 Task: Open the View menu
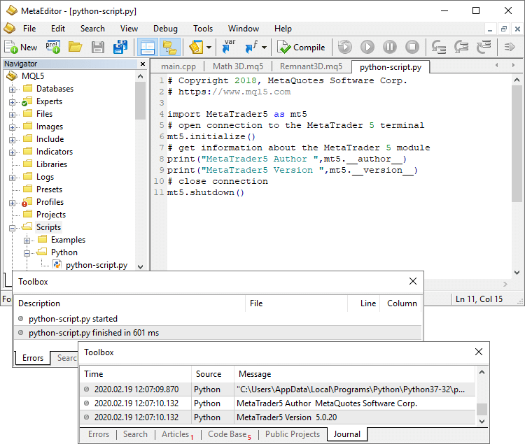(x=129, y=29)
